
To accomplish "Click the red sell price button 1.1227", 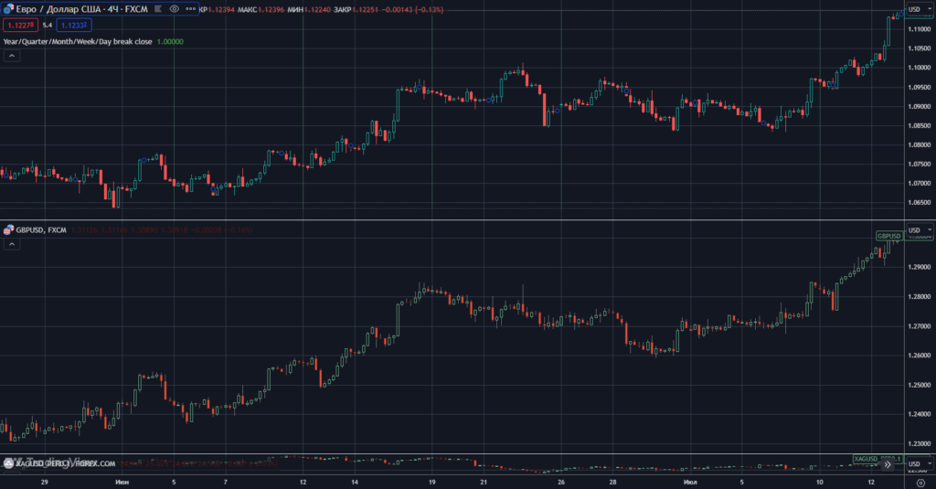I will [19, 25].
